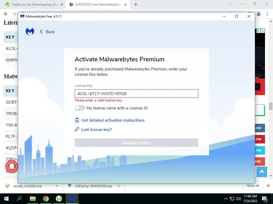Show hidden system tray icons
Viewport: 273px width, 204px height.
click(x=226, y=199)
